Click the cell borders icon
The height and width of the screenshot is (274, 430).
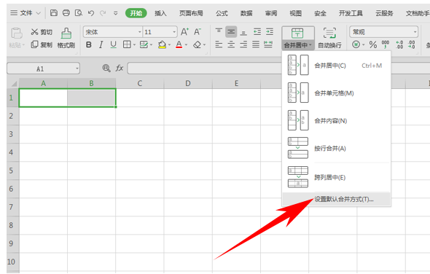tap(127, 44)
